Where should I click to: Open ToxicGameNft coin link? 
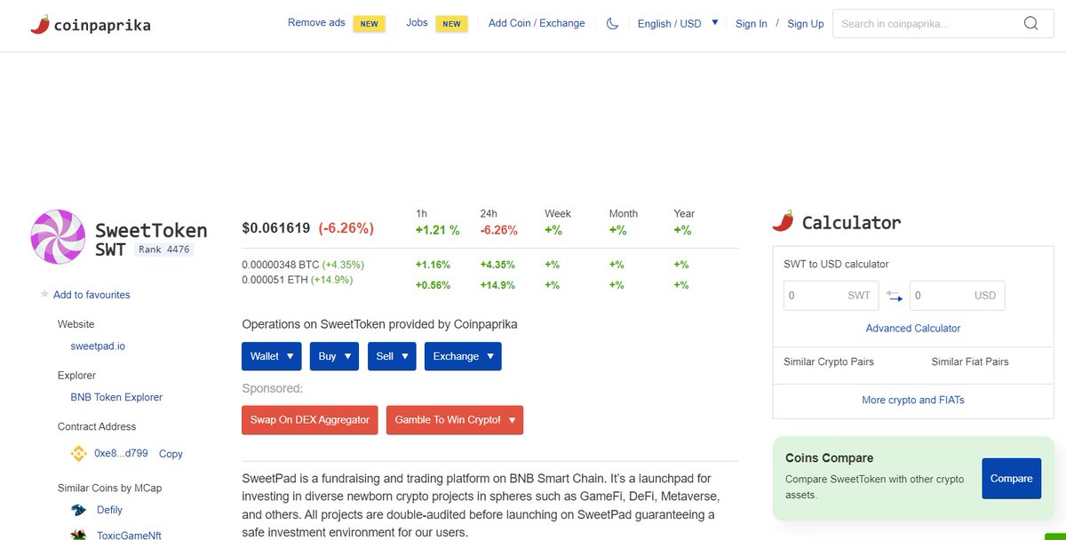click(129, 536)
